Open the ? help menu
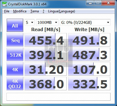 tap(43, 11)
